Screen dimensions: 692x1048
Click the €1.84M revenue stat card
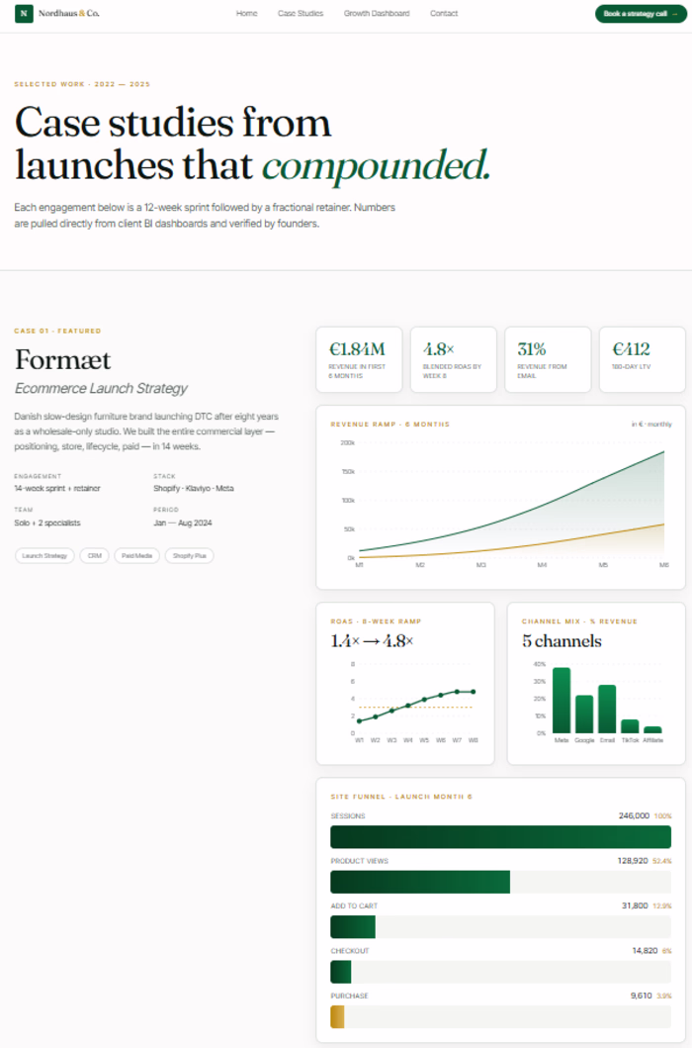(360, 359)
